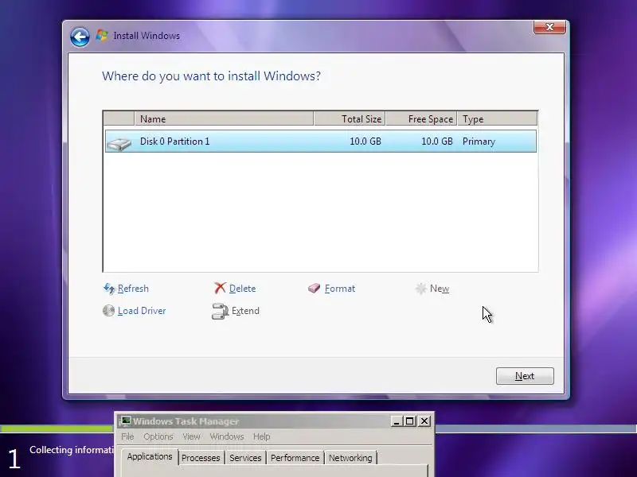Image resolution: width=637 pixels, height=477 pixels.
Task: Refresh the partition list via Refresh link
Action: tap(133, 289)
